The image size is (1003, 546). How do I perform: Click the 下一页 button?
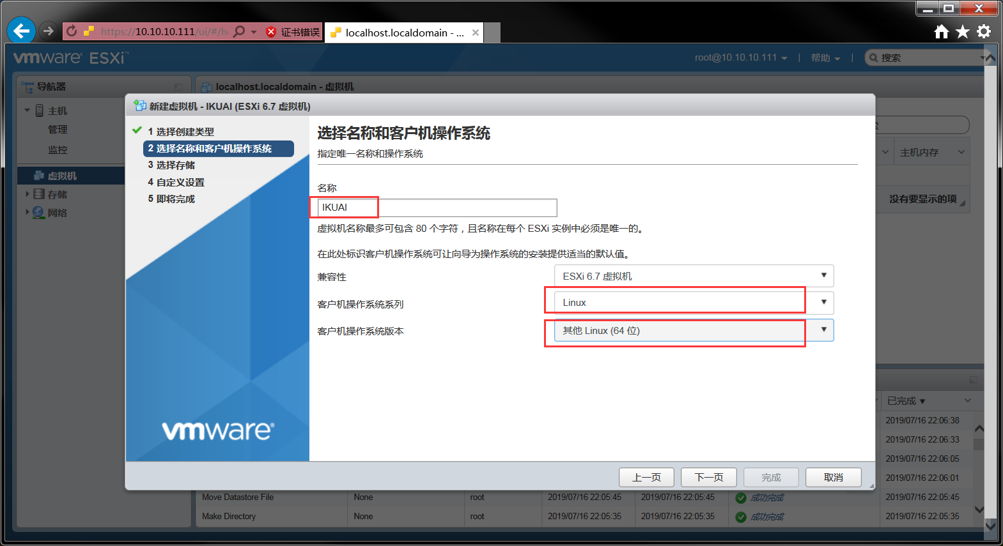[709, 478]
